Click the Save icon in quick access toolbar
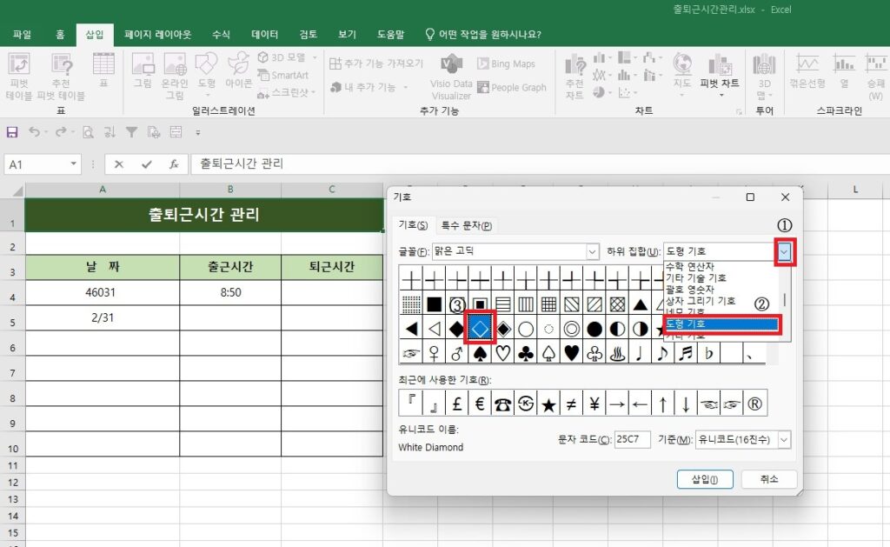The height and width of the screenshot is (547, 890). pos(12,132)
